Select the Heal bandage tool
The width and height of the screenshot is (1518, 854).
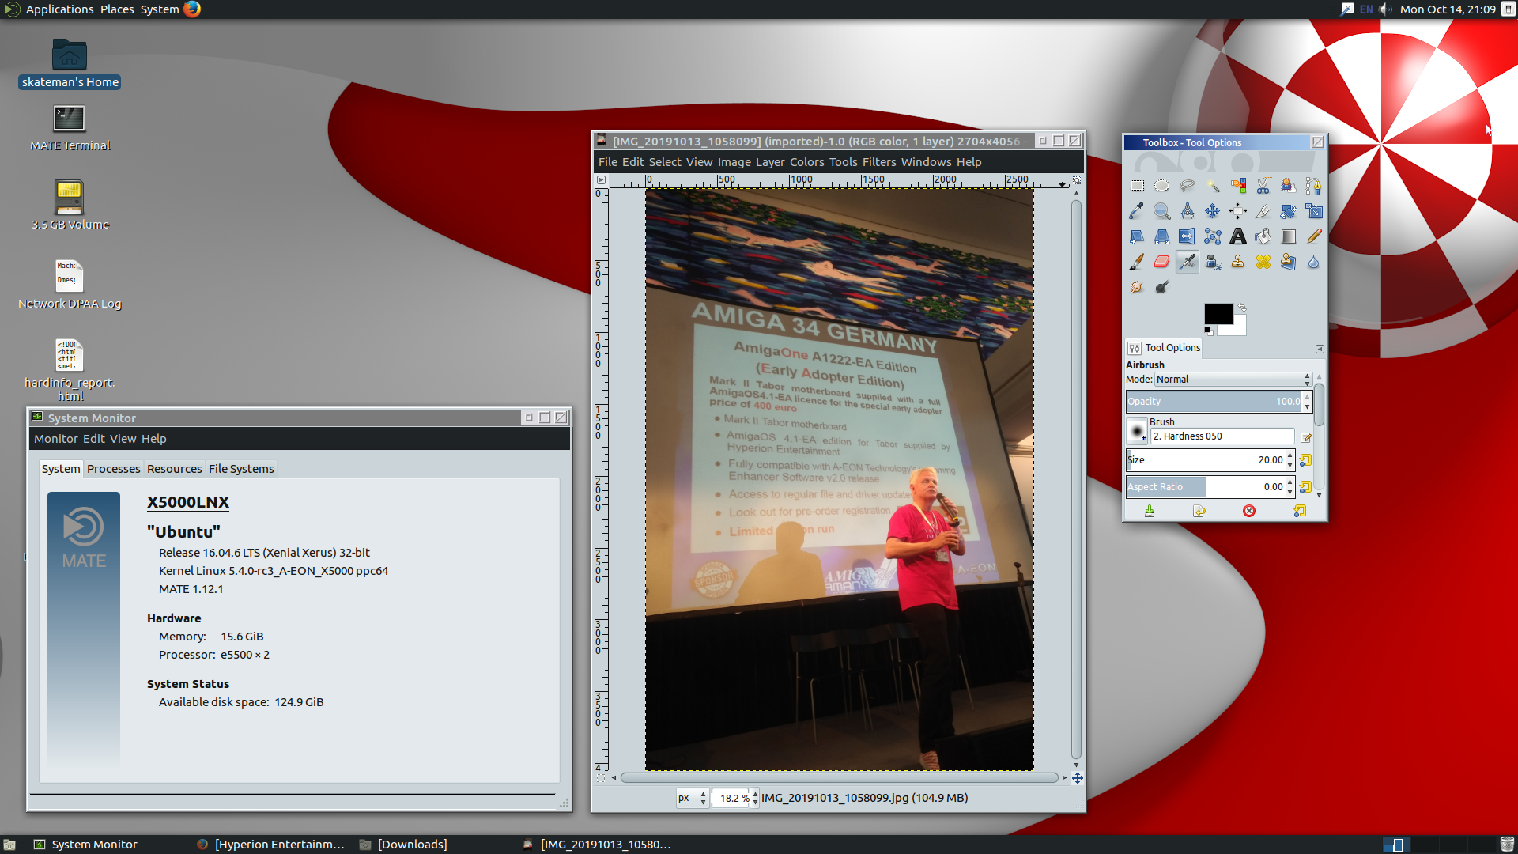tap(1263, 262)
